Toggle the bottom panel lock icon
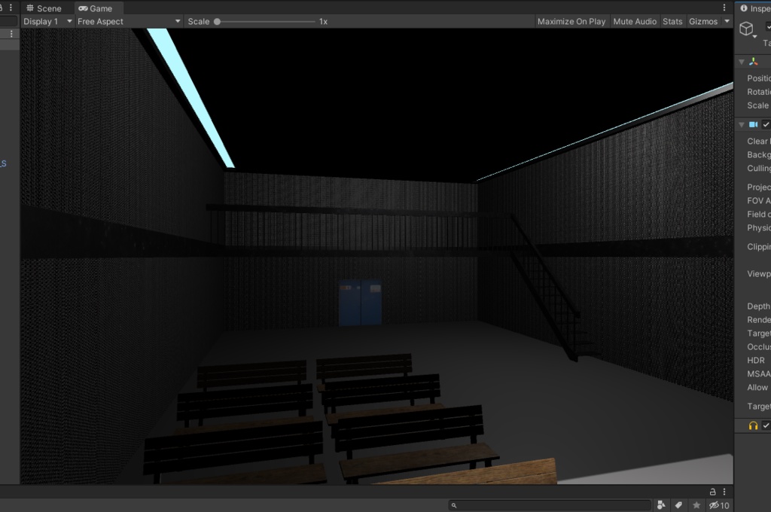This screenshot has width=771, height=512. [x=712, y=492]
